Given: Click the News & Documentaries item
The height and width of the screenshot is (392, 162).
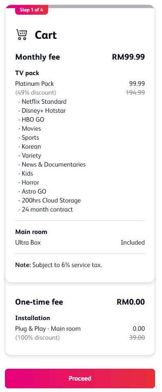Looking at the screenshot, I should (x=52, y=165).
